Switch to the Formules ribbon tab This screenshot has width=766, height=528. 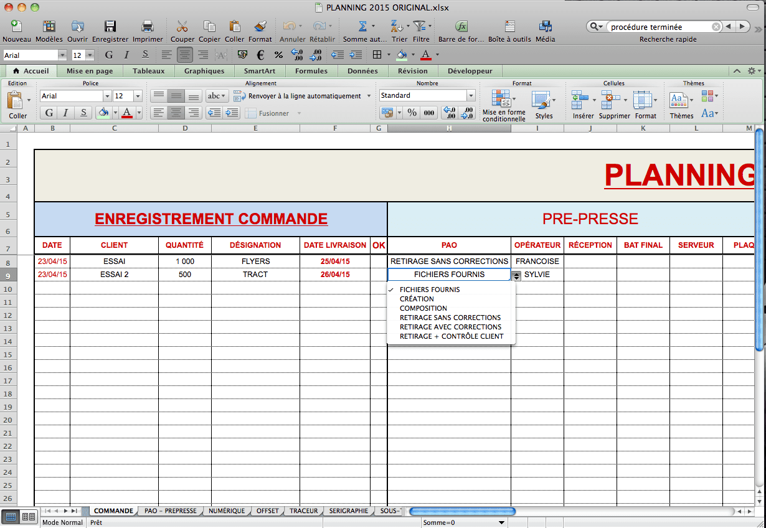tap(311, 71)
